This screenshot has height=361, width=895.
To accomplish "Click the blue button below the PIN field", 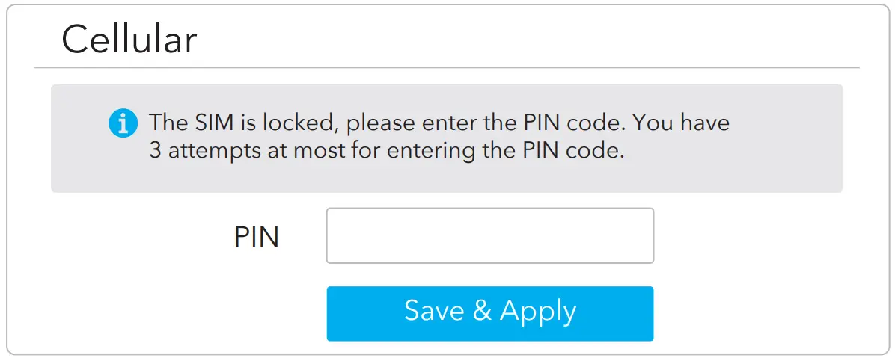I will click(489, 313).
